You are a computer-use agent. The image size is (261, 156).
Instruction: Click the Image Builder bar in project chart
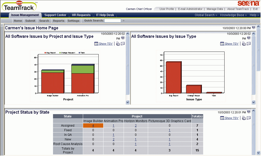click(x=53, y=81)
